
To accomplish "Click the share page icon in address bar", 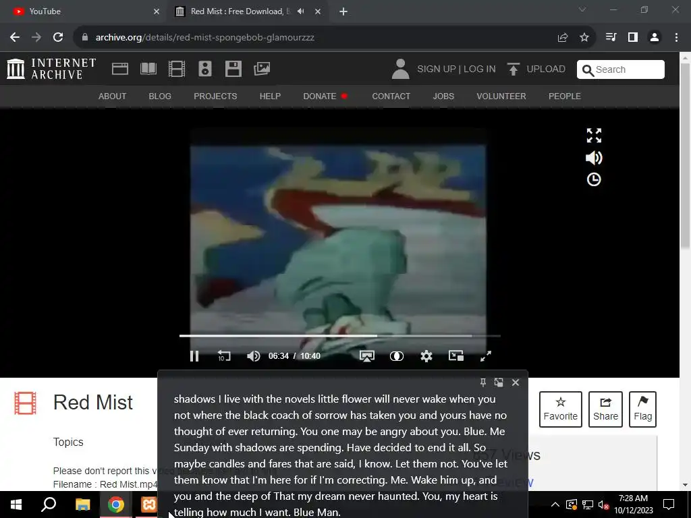I will coord(563,38).
